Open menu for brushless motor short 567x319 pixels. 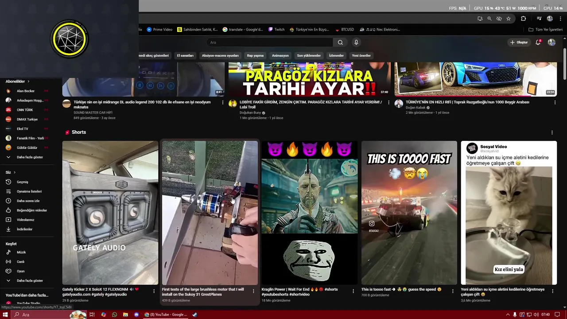253,291
